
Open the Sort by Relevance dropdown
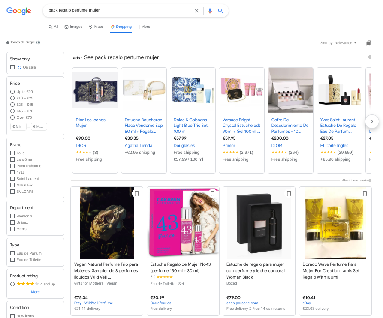click(x=338, y=43)
